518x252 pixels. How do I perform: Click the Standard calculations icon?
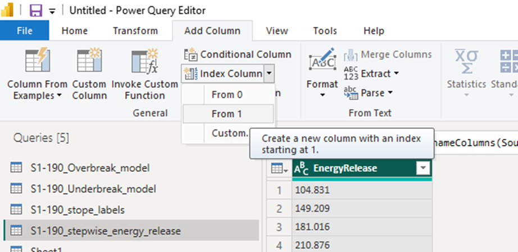[x=508, y=61]
